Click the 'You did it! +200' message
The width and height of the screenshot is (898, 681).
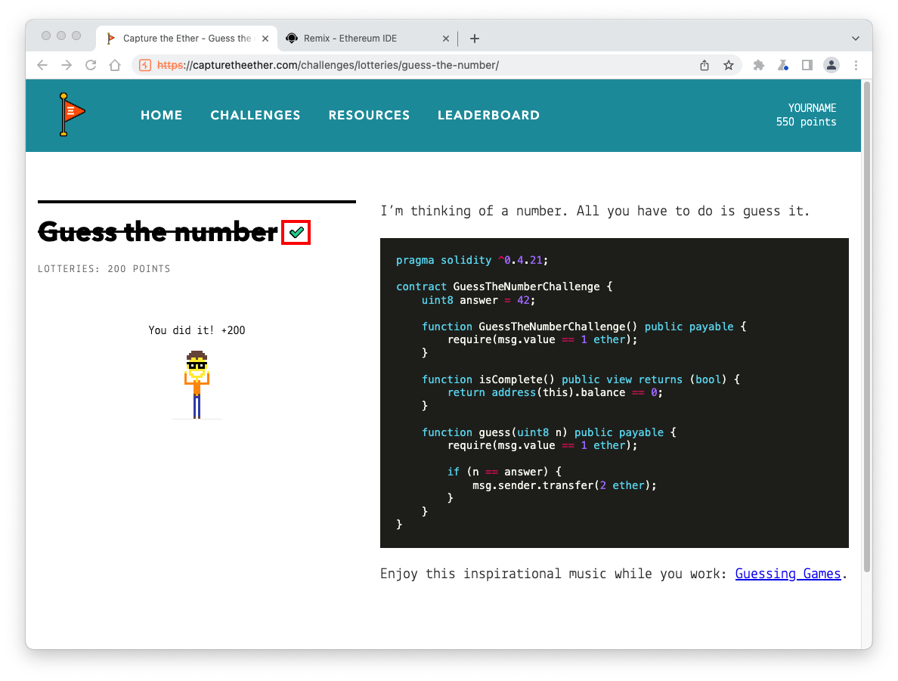pyautogui.click(x=197, y=330)
